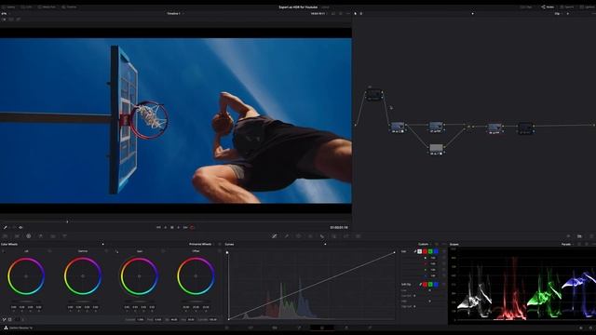Play the clip forward
Viewport: 596px width, 335px height.
(178, 227)
